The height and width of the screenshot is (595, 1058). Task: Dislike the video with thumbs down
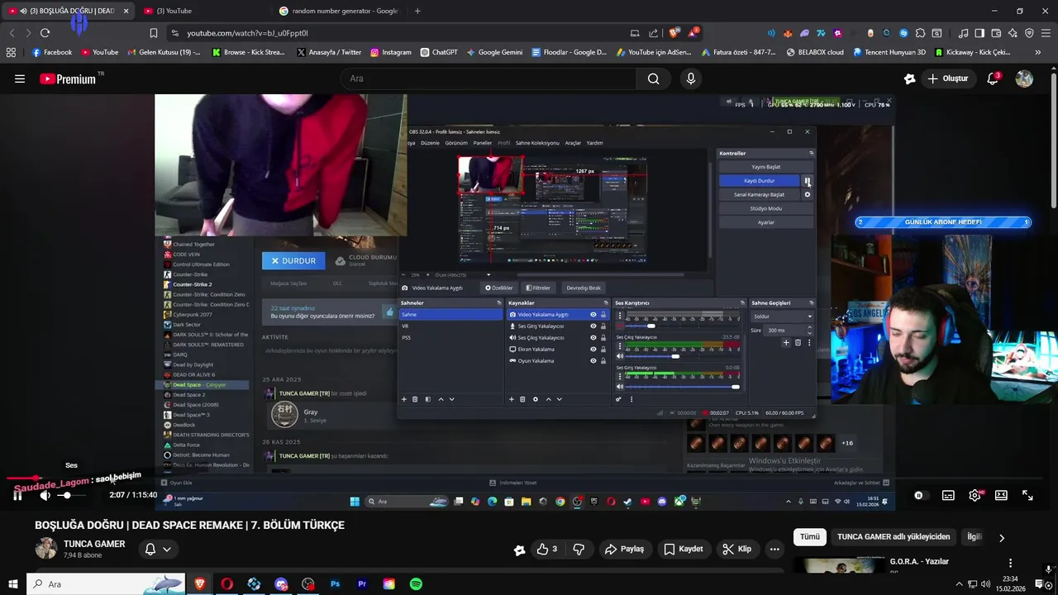coord(579,549)
